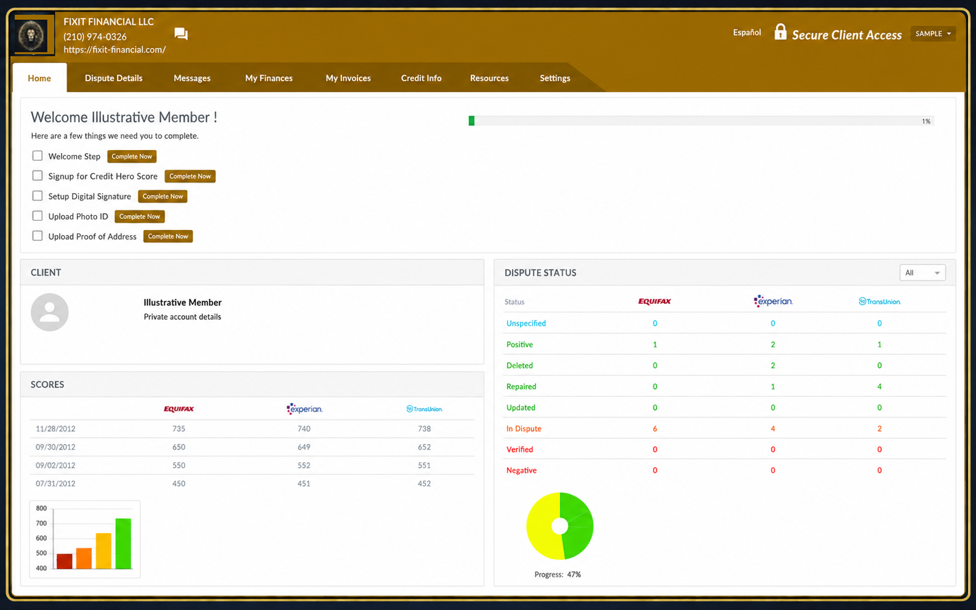Click the onboarding progress bar showing 1%
The width and height of the screenshot is (976, 610).
pos(701,121)
